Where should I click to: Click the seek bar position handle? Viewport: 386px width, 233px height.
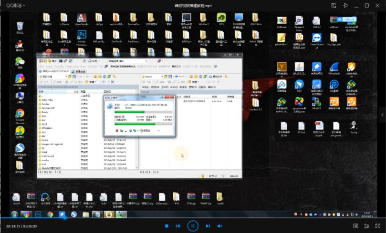pyautogui.click(x=64, y=218)
